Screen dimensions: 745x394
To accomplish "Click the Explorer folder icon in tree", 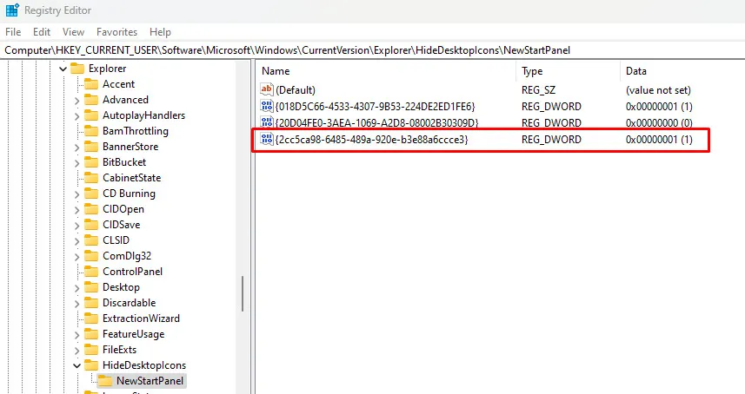I will click(x=77, y=69).
